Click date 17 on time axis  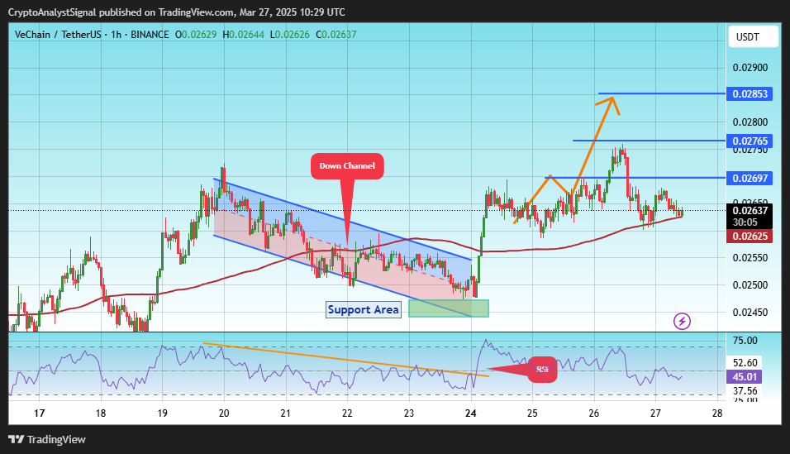tap(40, 413)
